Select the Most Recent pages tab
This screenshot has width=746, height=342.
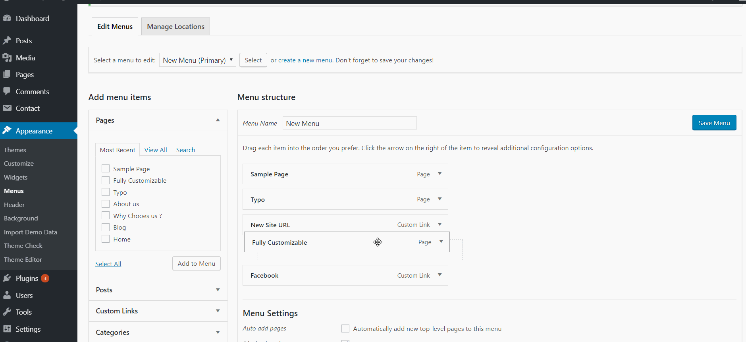click(118, 150)
